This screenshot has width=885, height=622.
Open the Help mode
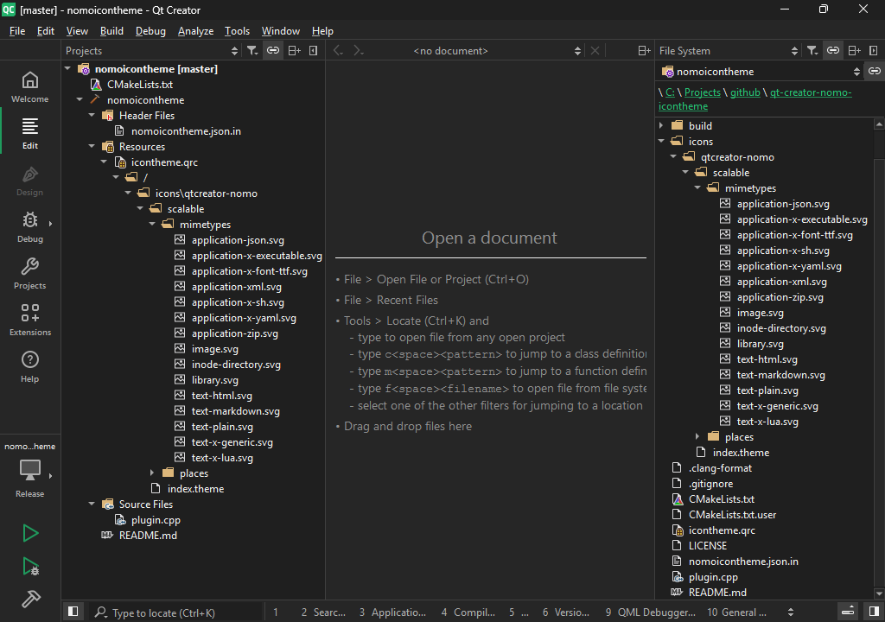[x=30, y=367]
